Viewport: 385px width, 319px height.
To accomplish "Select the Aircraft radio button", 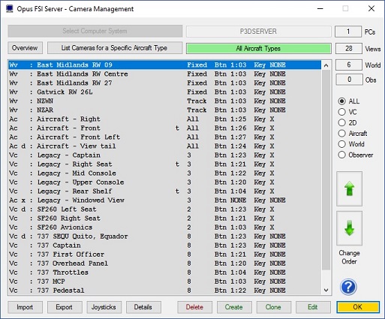I will pyautogui.click(x=341, y=134).
